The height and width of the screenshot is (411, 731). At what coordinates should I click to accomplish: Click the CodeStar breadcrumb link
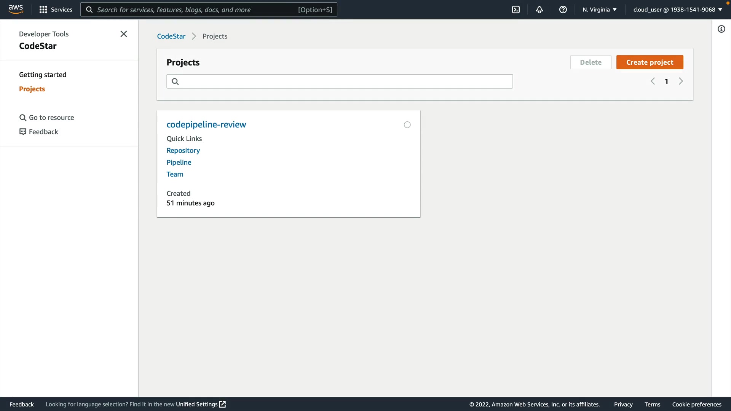point(171,36)
